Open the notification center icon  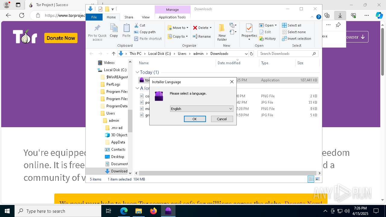click(x=376, y=211)
